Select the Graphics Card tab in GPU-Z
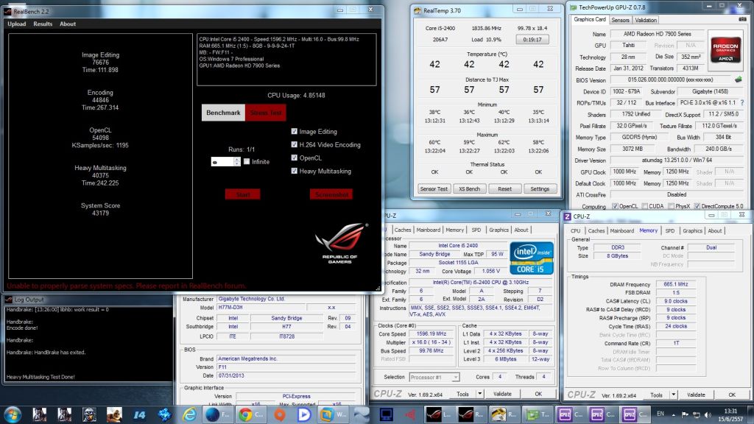The width and height of the screenshot is (754, 424). point(590,19)
